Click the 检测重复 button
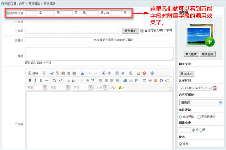Image resolution: width=226 pixels, height=150 pixels. pos(130,31)
